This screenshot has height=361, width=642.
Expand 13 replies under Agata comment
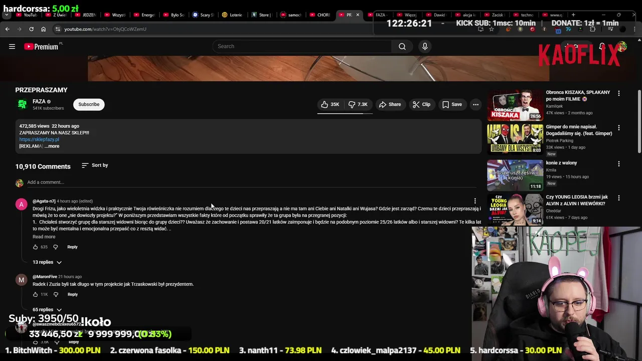pyautogui.click(x=47, y=262)
